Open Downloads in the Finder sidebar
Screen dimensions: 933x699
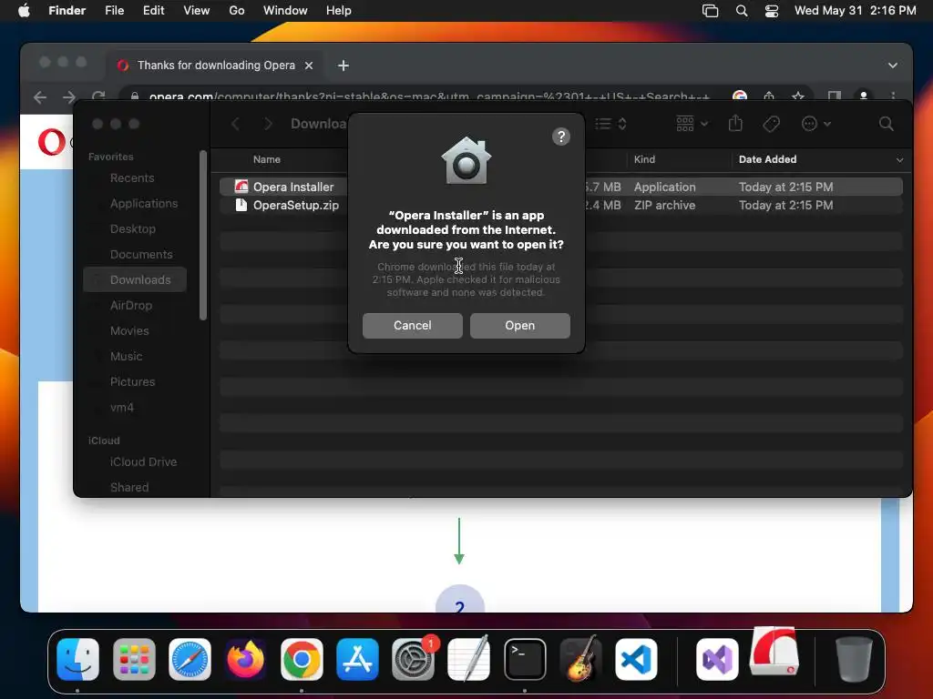[135, 280]
